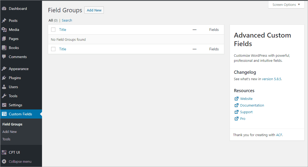Select the Books custom post type icon

5,47
